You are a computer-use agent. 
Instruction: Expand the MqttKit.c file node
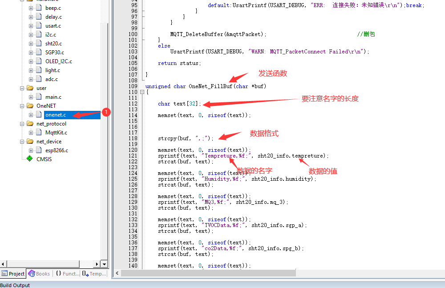click(x=31, y=133)
